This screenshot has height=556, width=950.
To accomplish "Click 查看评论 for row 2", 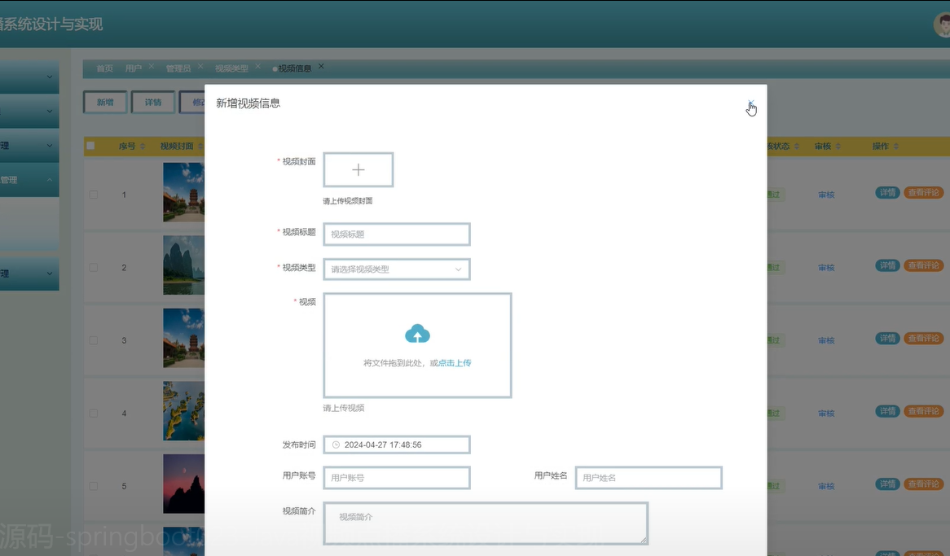I will (923, 265).
